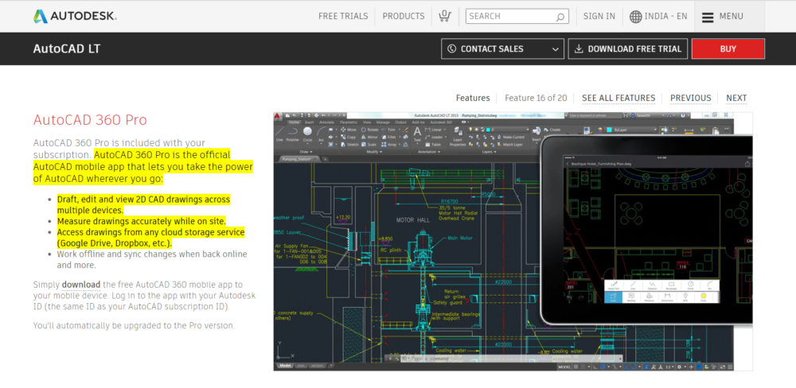
Task: Click the Mirror tool in the Modify panel
Action: (369, 138)
